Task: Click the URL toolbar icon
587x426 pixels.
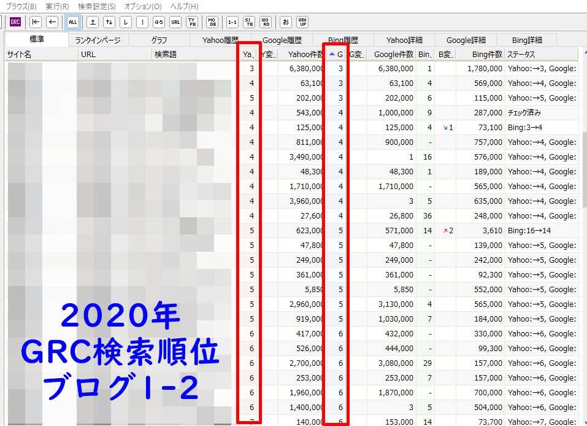Action: 175,22
